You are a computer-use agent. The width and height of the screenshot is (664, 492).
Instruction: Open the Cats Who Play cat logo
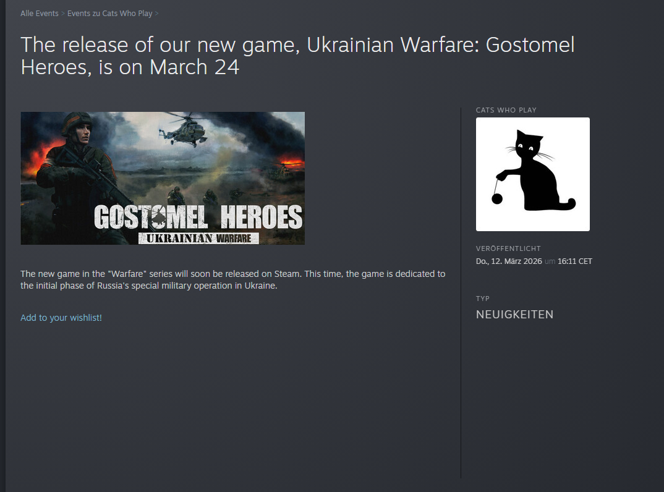click(x=533, y=174)
